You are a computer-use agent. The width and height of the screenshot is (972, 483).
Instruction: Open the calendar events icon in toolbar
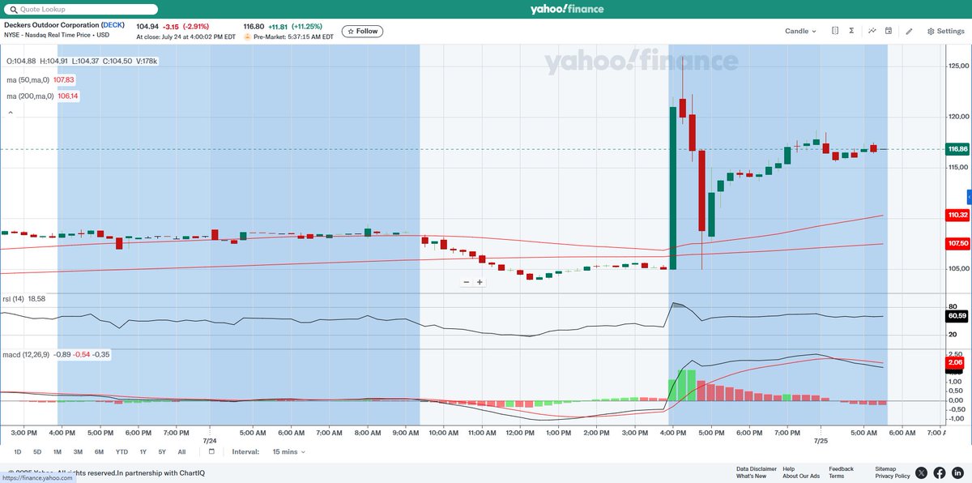click(889, 31)
